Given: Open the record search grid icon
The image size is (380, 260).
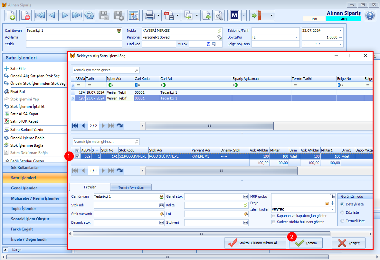Looking at the screenshot, I should [x=134, y=16].
